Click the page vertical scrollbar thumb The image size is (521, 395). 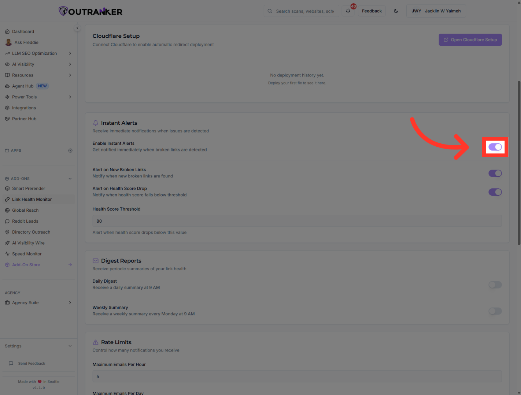[x=519, y=163]
